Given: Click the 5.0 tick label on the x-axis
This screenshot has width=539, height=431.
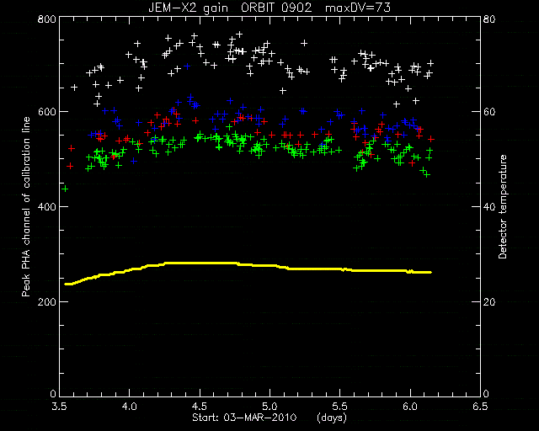Looking at the screenshot, I should pos(269,407).
